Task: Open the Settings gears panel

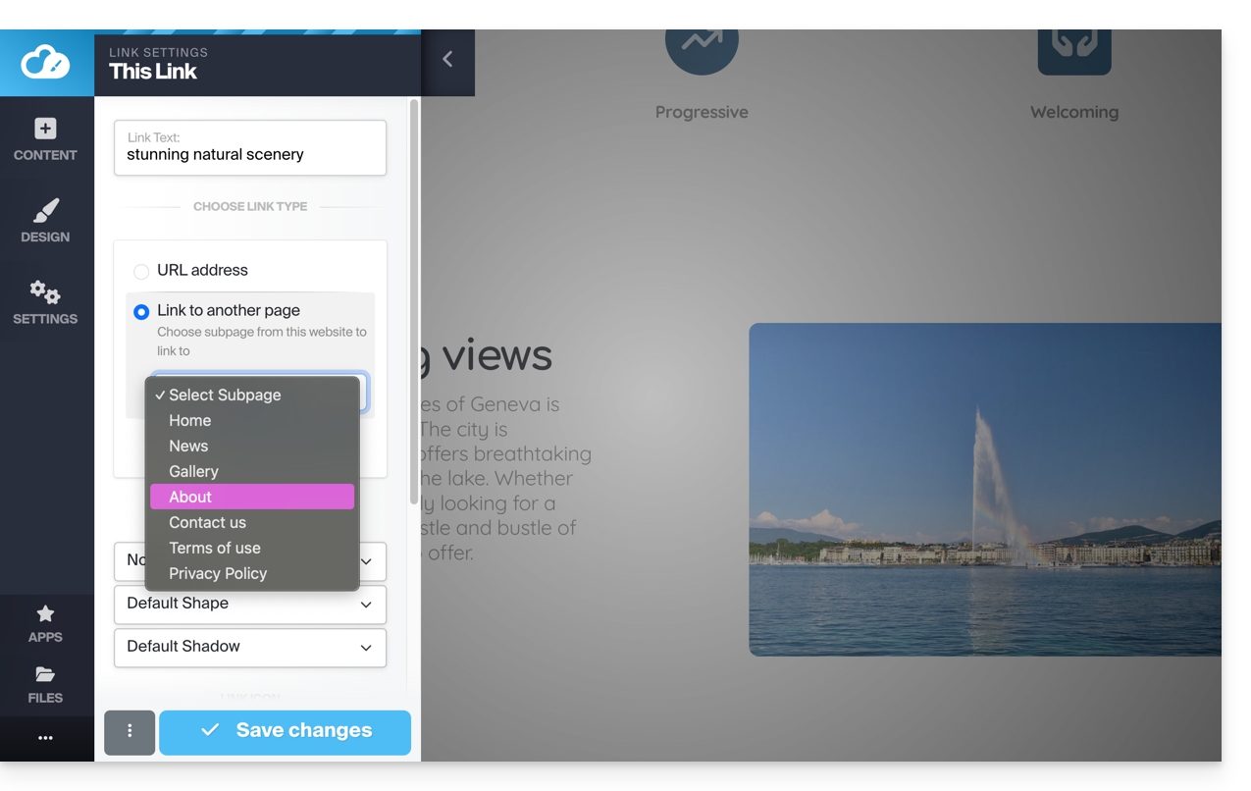Action: tap(45, 302)
